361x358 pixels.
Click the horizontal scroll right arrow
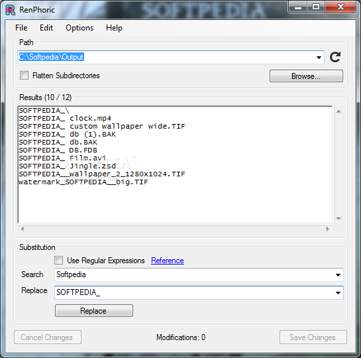point(328,229)
